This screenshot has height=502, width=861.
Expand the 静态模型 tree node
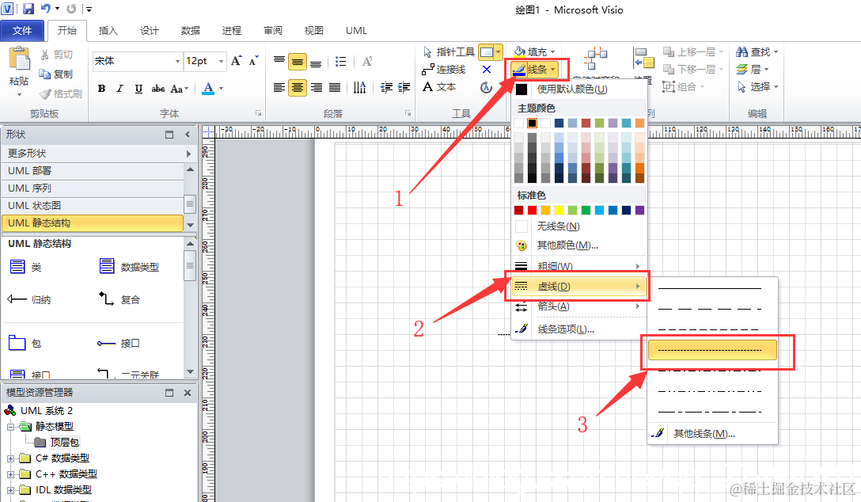tap(10, 426)
